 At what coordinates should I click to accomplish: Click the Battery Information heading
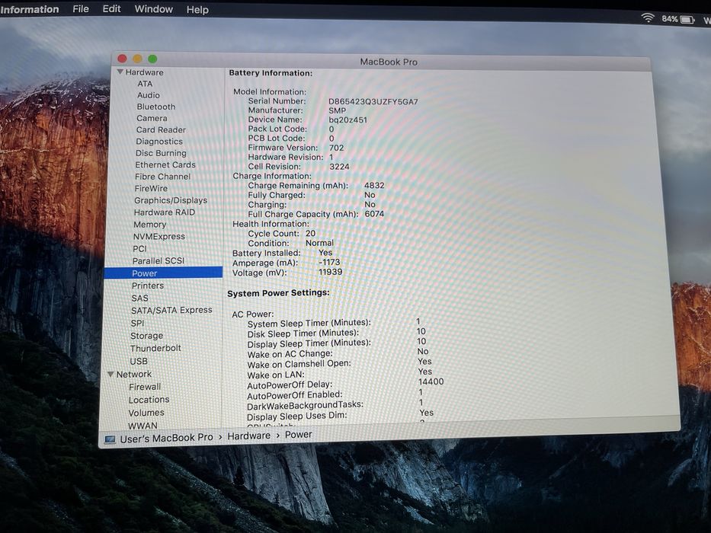coord(271,73)
